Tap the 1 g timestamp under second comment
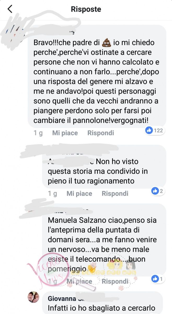The image size is (172, 314). pyautogui.click(x=53, y=194)
